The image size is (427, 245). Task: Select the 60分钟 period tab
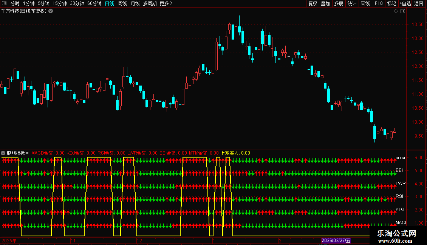click(x=94, y=3)
